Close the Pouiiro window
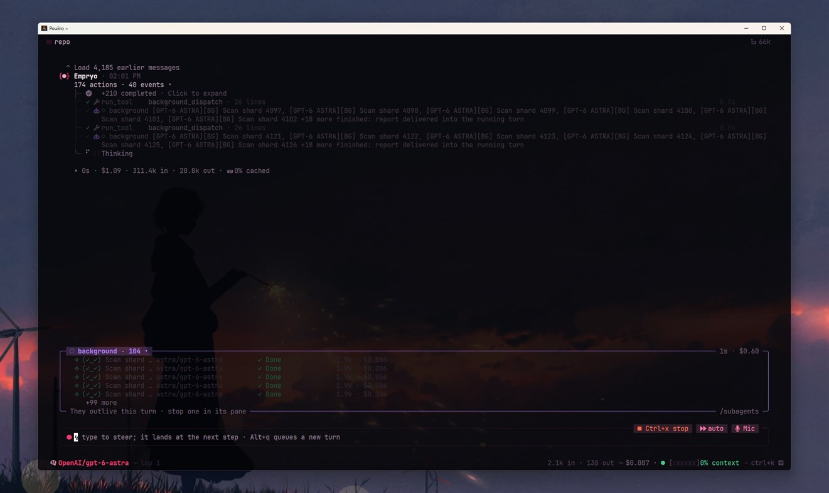Viewport: 829px width, 493px height. 782,28
